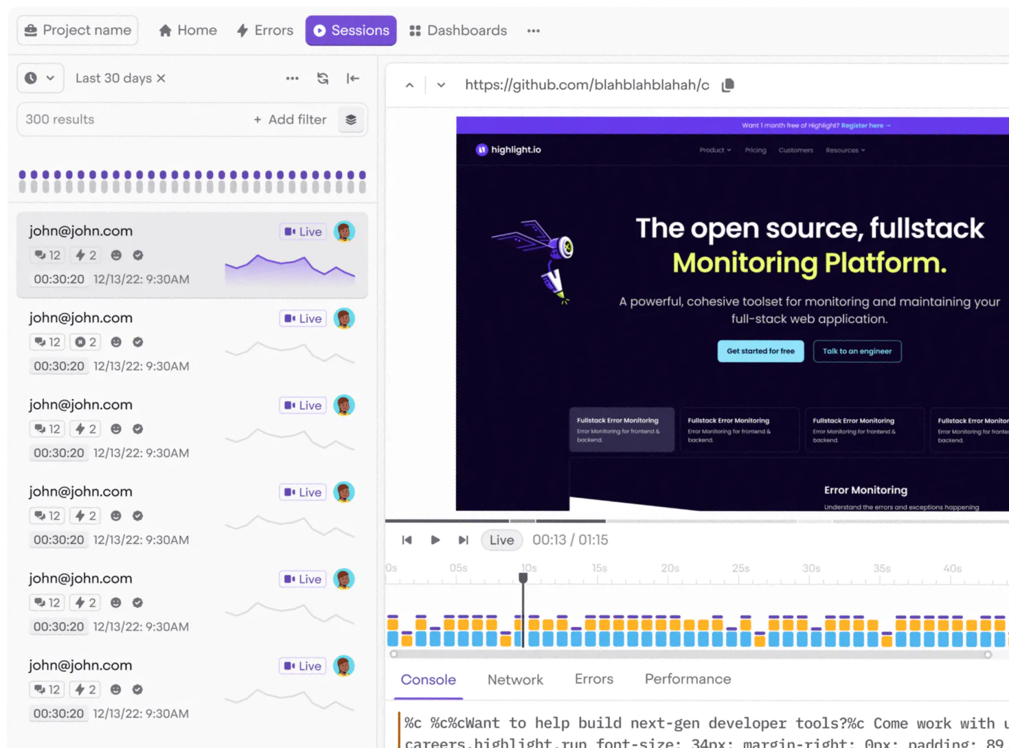Screen dimensions: 1009x748
Task: Switch to the Network tab
Action: 515,679
